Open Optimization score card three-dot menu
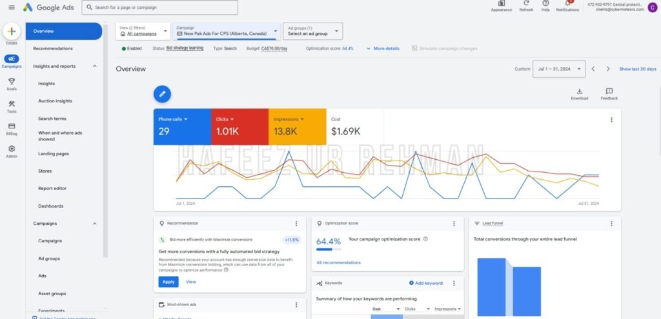 (x=454, y=224)
